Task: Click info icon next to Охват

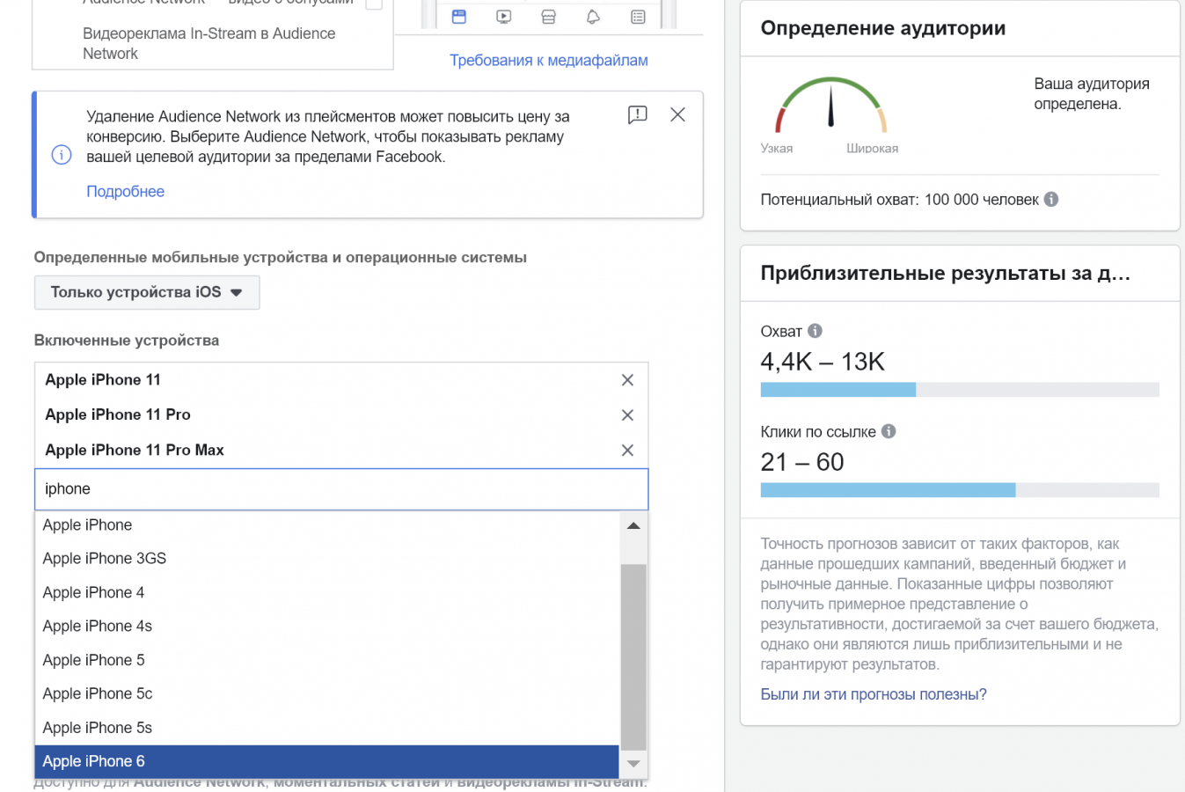Action: (816, 331)
